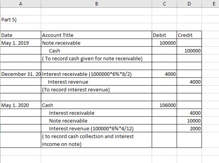This screenshot has height=163, width=219.
Task: Select 'Interest receivable' cell under May 1. 2020
Action: pos(96,113)
